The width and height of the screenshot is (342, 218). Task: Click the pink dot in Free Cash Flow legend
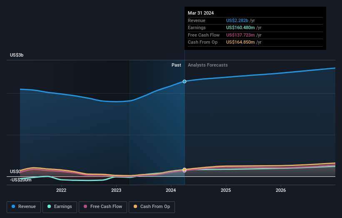pyautogui.click(x=85, y=206)
